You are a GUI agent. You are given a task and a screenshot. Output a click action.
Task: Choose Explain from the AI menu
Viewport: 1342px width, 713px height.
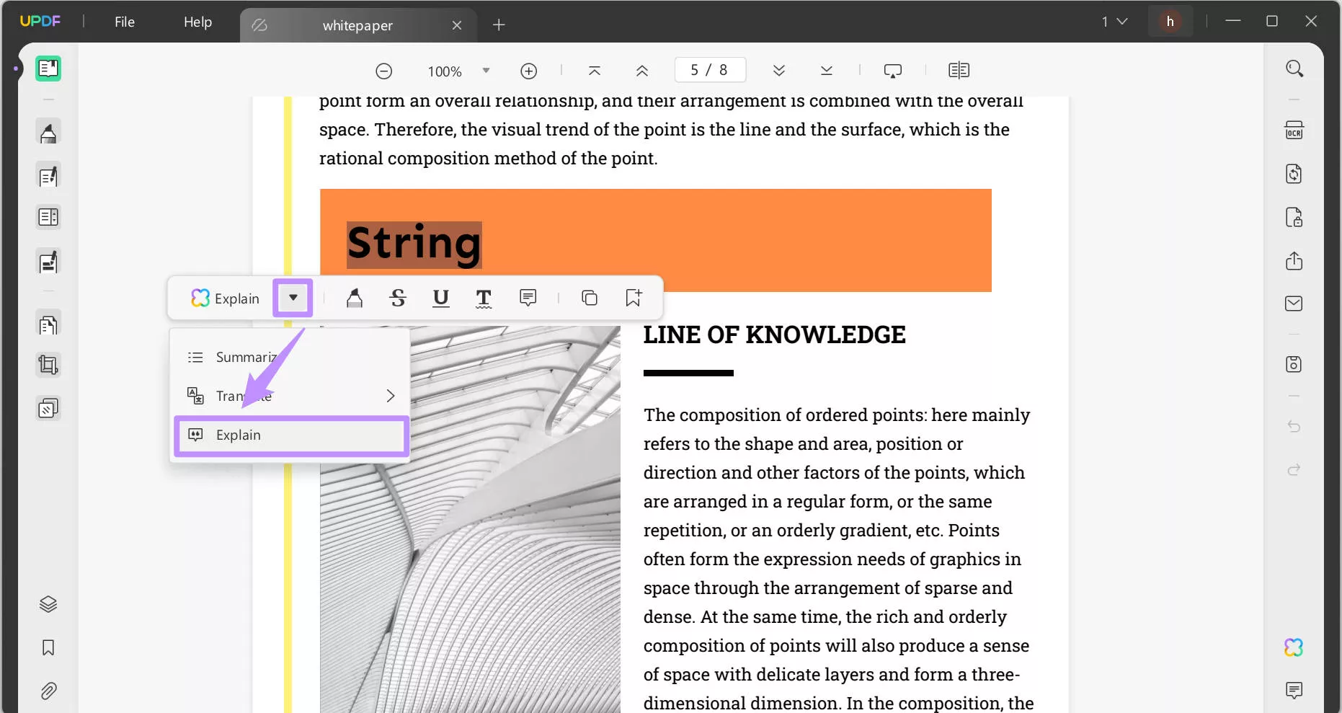coord(291,435)
